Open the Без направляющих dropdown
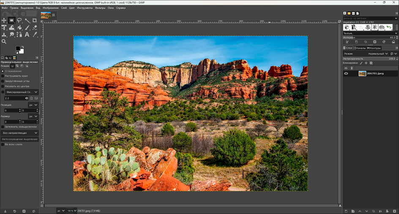The image size is (399, 214). [20, 133]
